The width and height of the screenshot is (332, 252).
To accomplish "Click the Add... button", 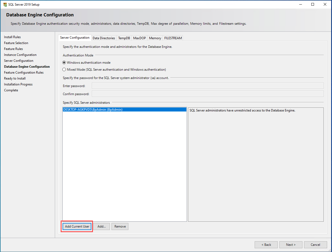I will pyautogui.click(x=102, y=226).
